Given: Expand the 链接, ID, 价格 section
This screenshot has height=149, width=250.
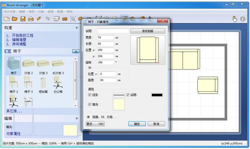Looking at the screenshot, I should point(88,117).
